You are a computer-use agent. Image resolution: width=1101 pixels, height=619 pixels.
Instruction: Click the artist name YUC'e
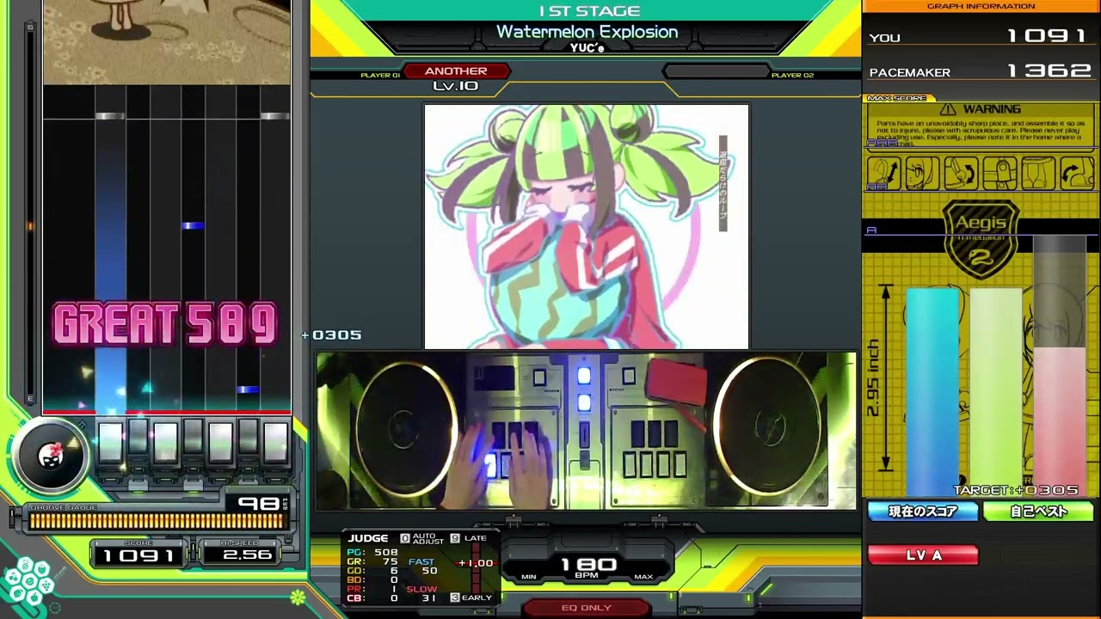[587, 48]
